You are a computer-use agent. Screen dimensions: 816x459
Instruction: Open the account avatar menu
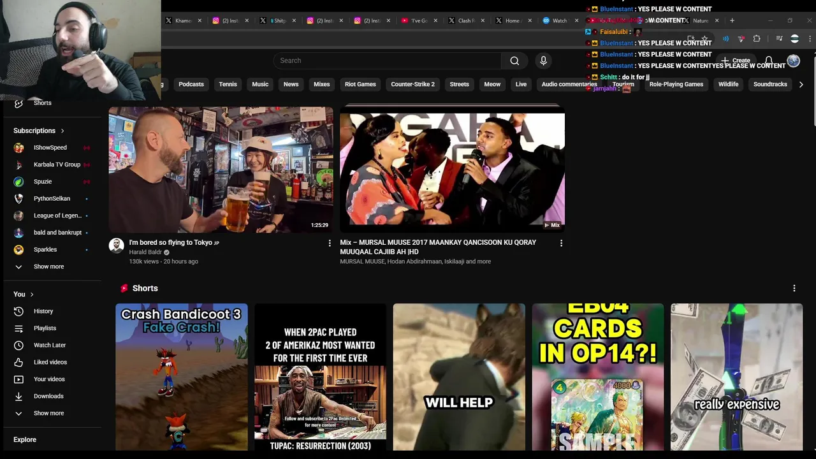793,61
